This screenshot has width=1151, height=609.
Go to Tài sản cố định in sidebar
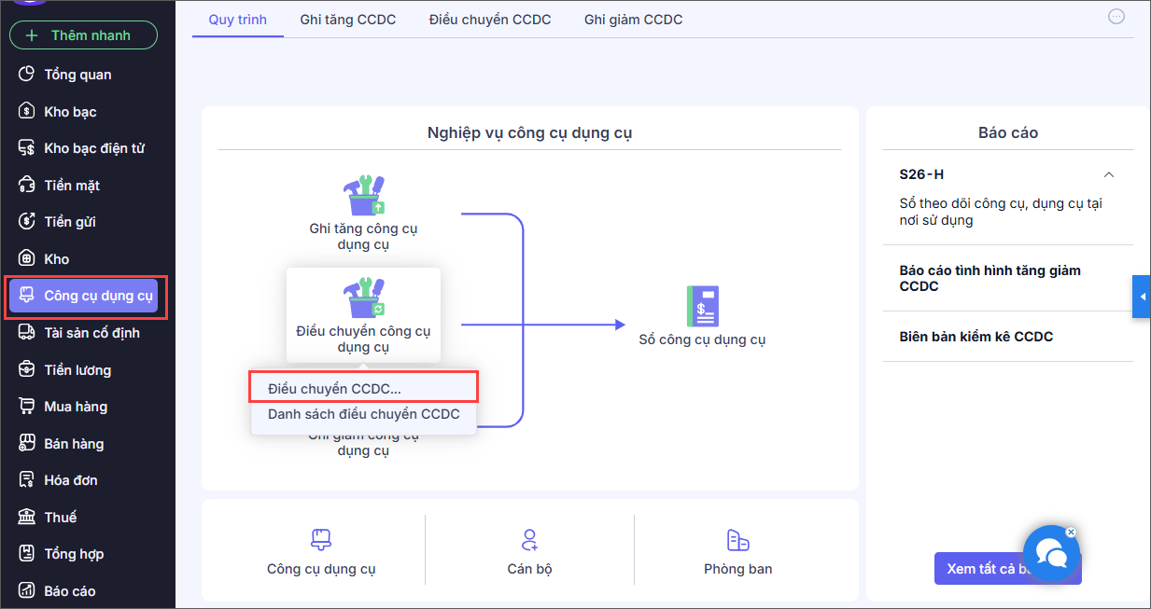[x=91, y=333]
